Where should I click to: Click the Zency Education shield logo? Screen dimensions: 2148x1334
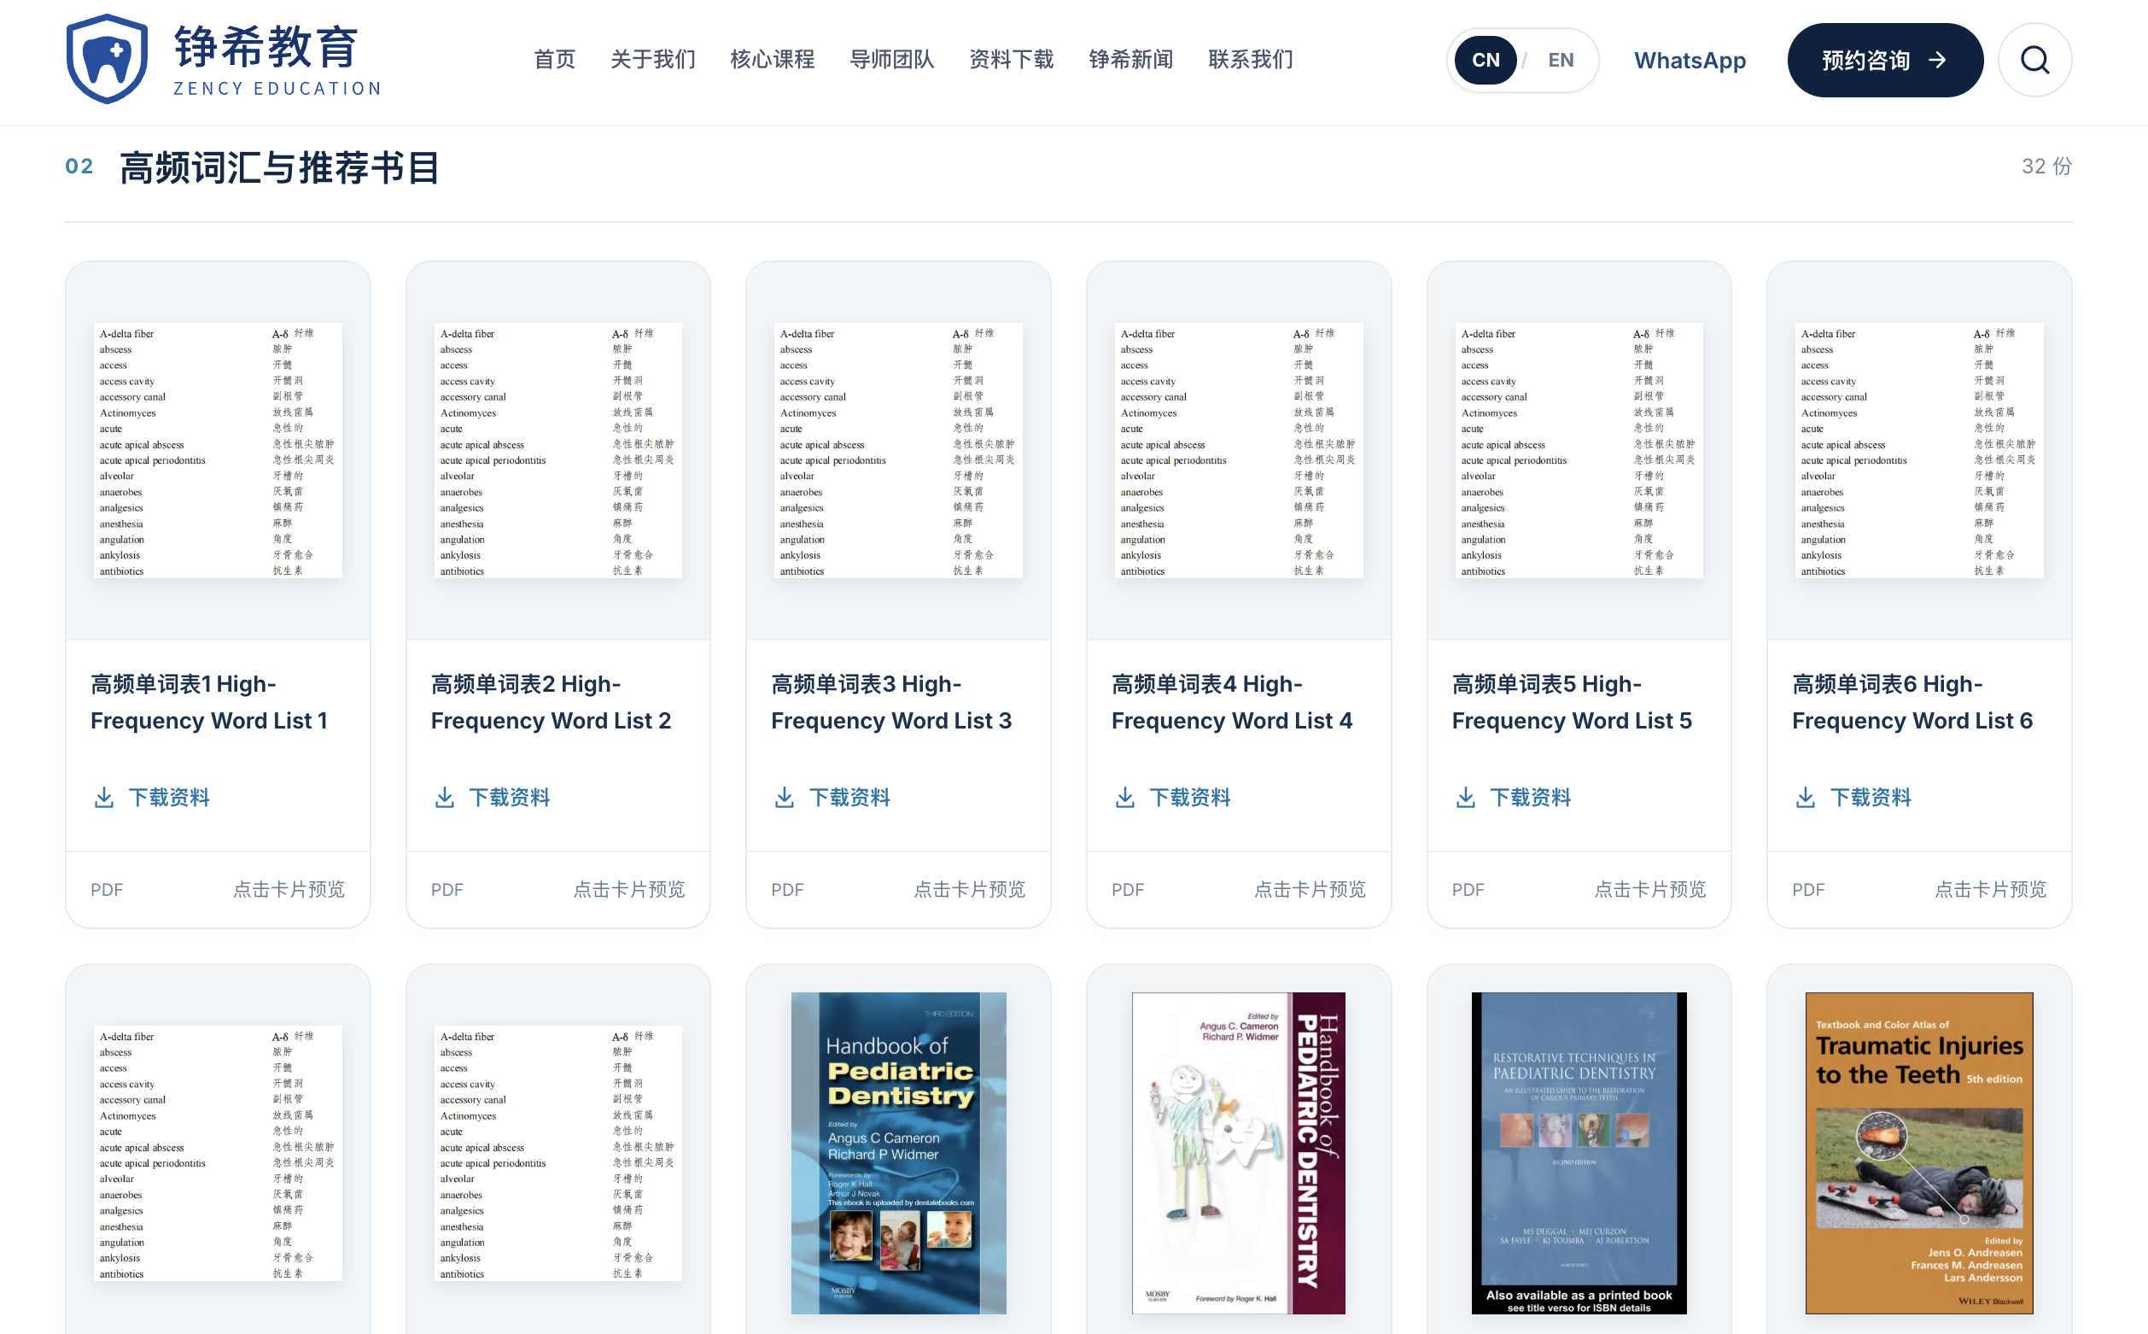107,58
